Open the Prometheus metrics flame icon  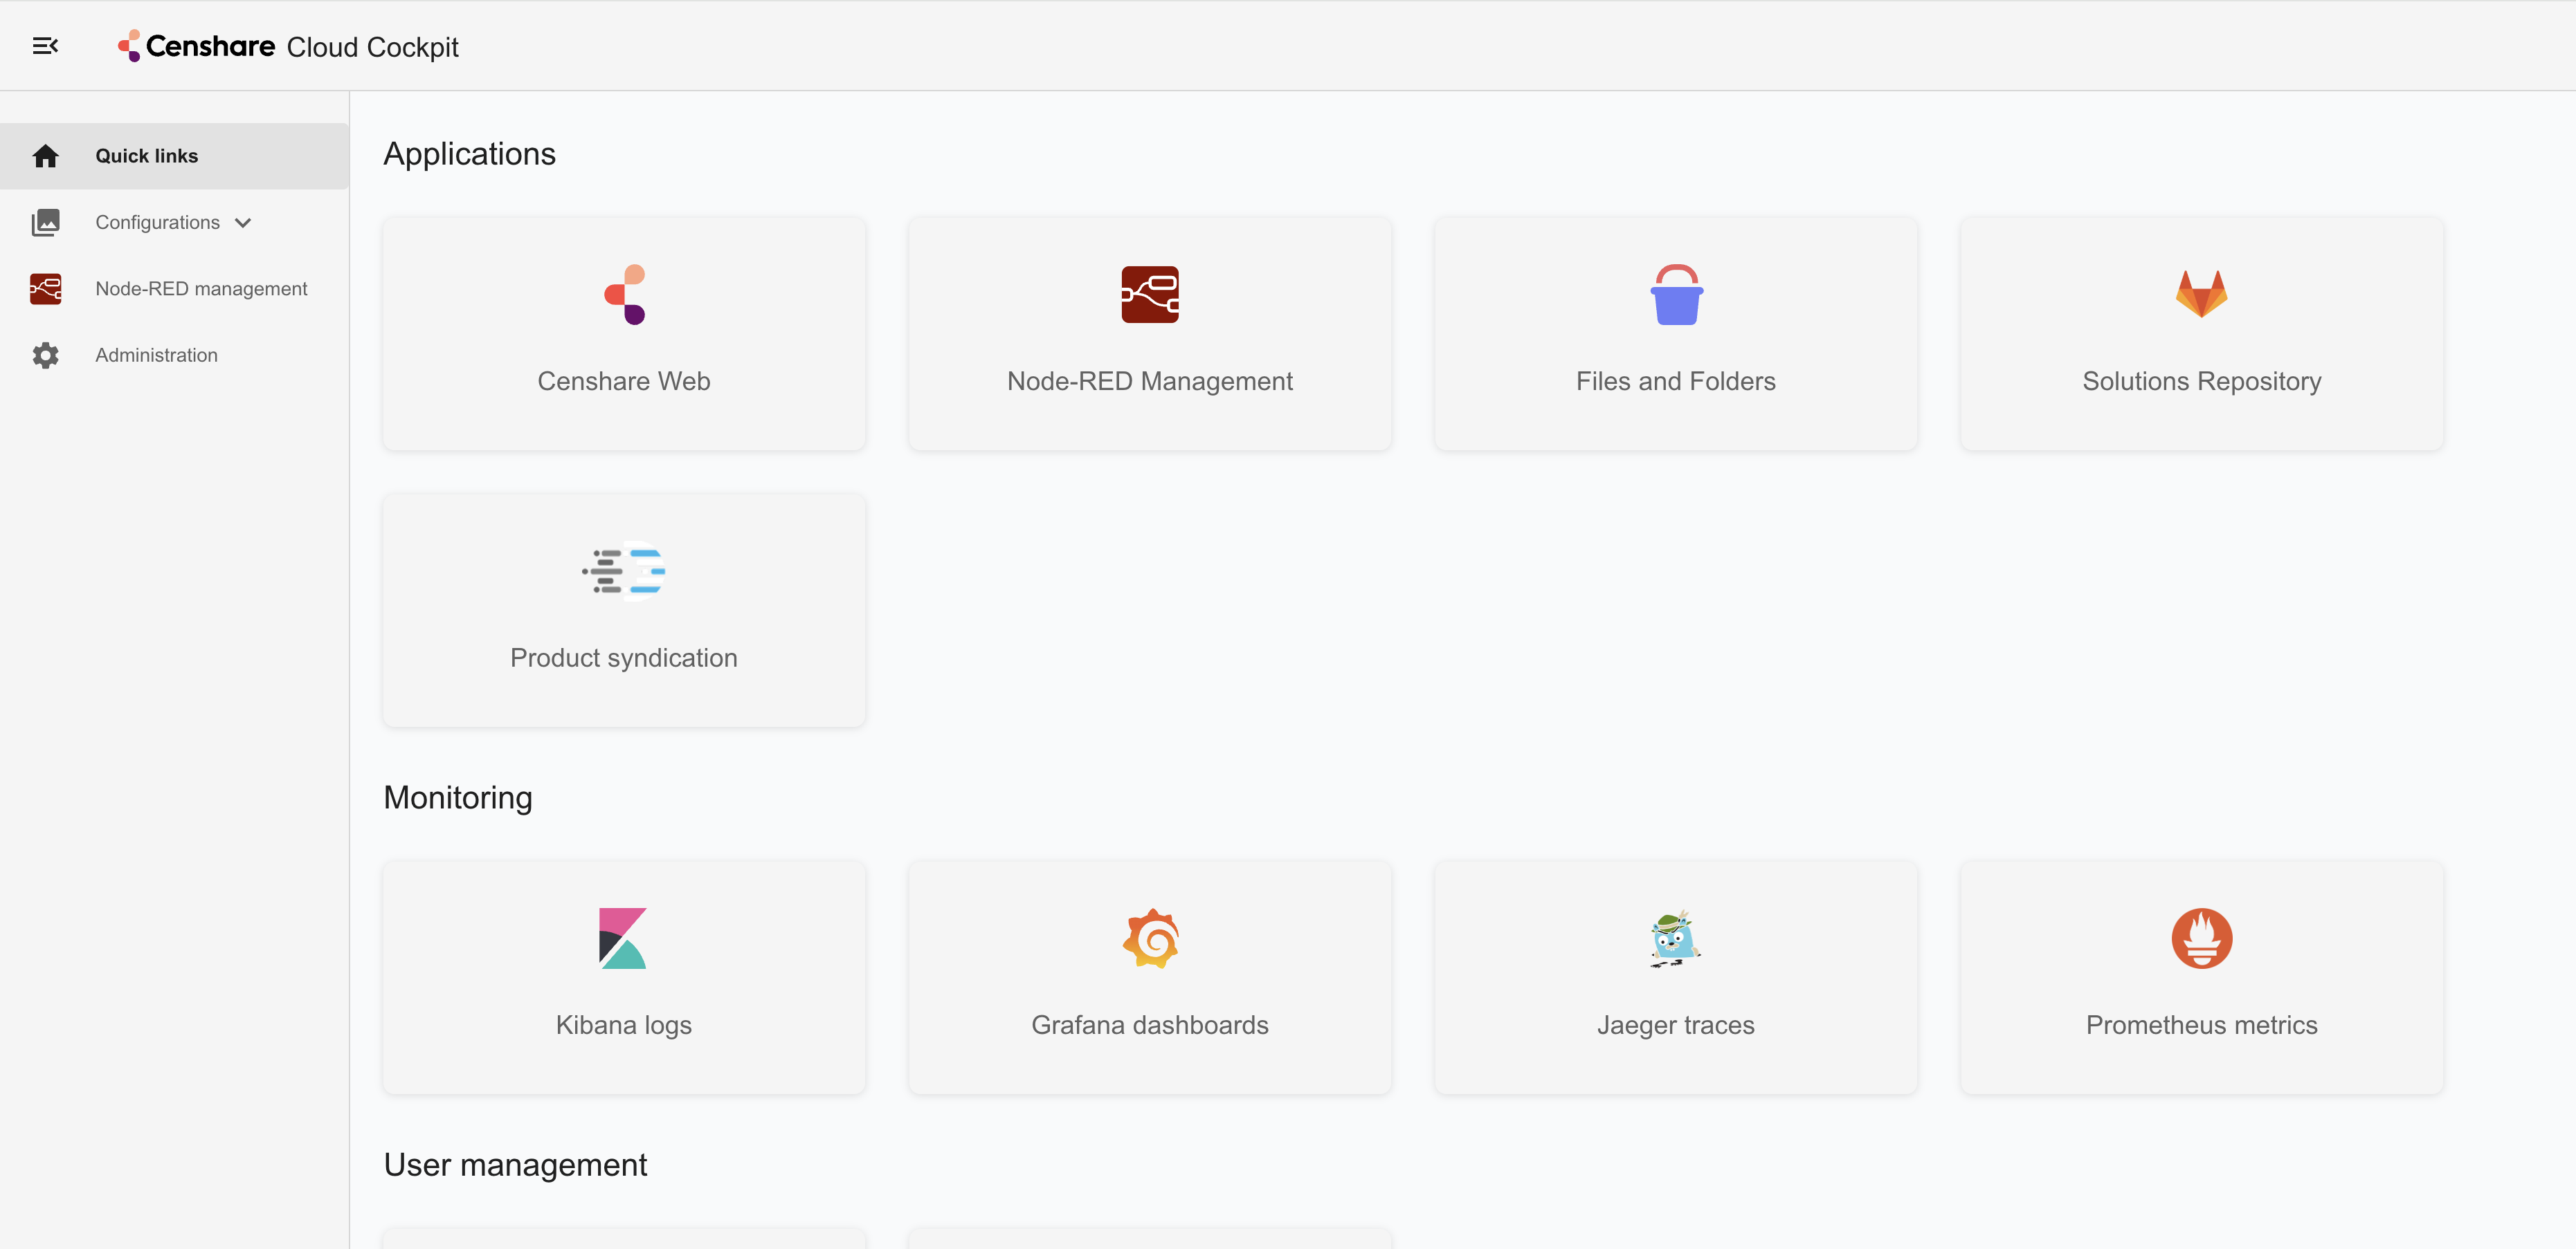[2201, 938]
